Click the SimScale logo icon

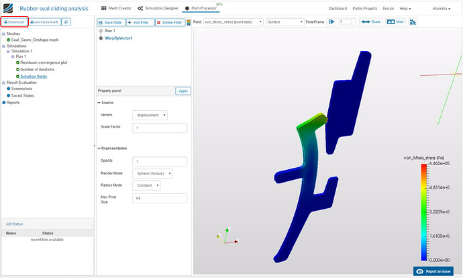pyautogui.click(x=8, y=8)
